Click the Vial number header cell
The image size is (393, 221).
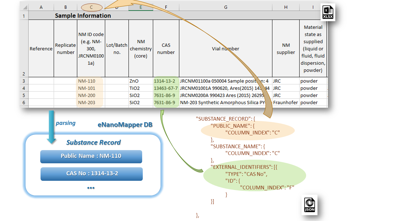(x=226, y=48)
